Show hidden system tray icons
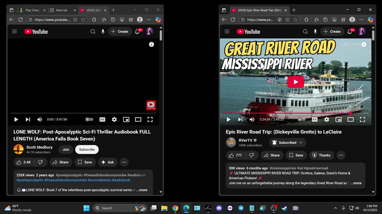 (335, 208)
